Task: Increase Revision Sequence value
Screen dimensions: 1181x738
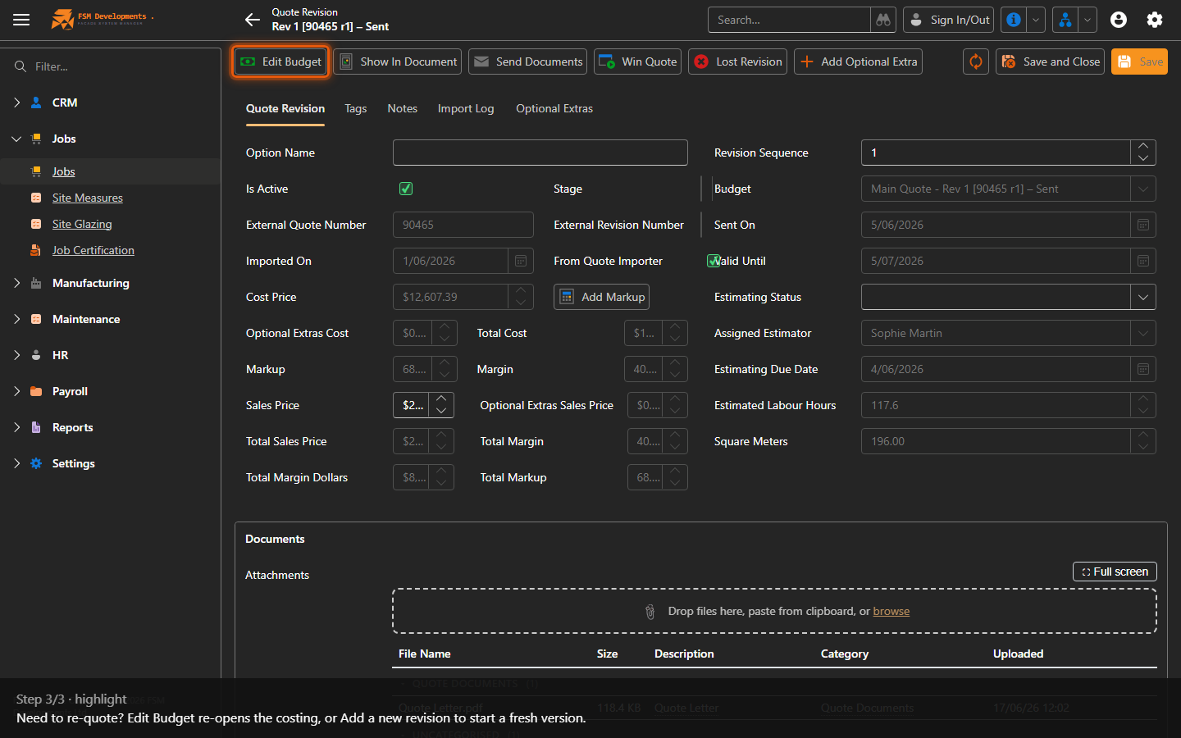Action: [x=1143, y=147]
